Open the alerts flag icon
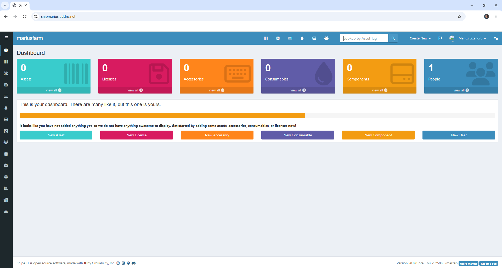502x268 pixels. 440,38
